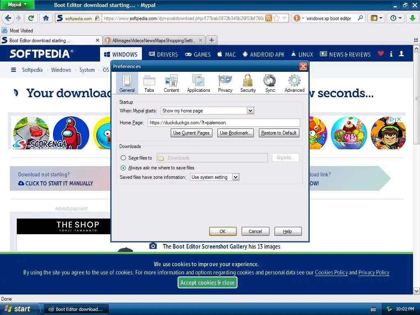Open the Advanced preferences pane

(294, 83)
